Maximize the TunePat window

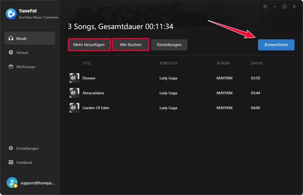(284, 7)
